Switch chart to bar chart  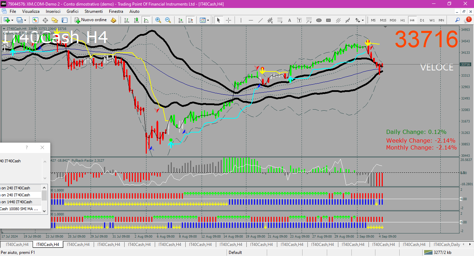tap(127, 20)
